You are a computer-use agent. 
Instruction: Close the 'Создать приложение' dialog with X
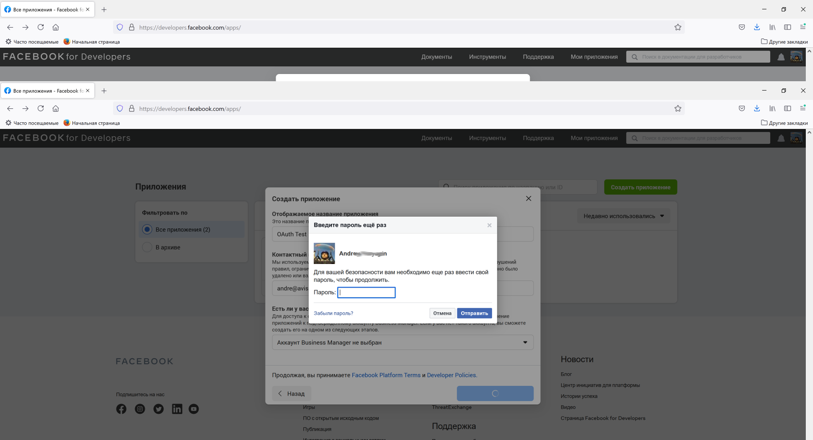[x=528, y=199]
